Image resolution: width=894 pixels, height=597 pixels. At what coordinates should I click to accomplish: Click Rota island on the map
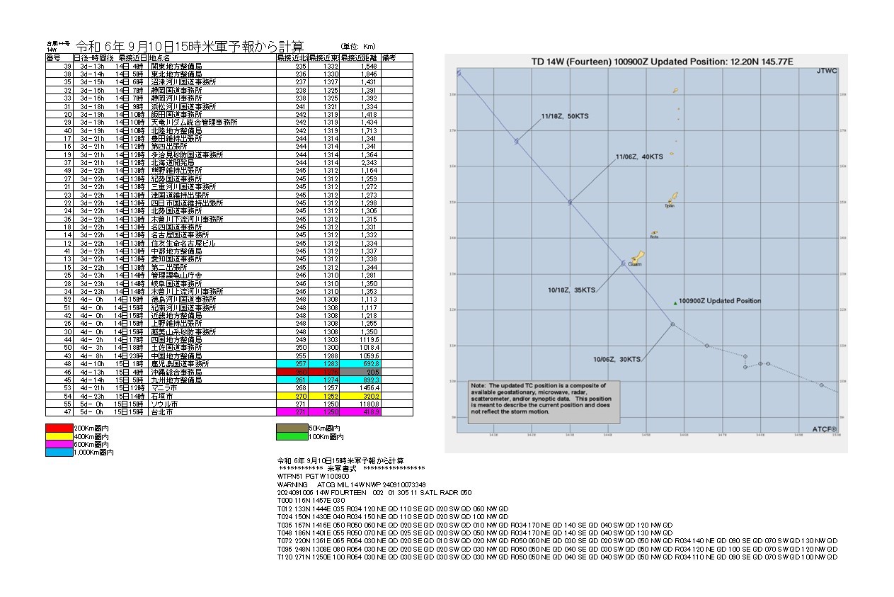coord(655,233)
